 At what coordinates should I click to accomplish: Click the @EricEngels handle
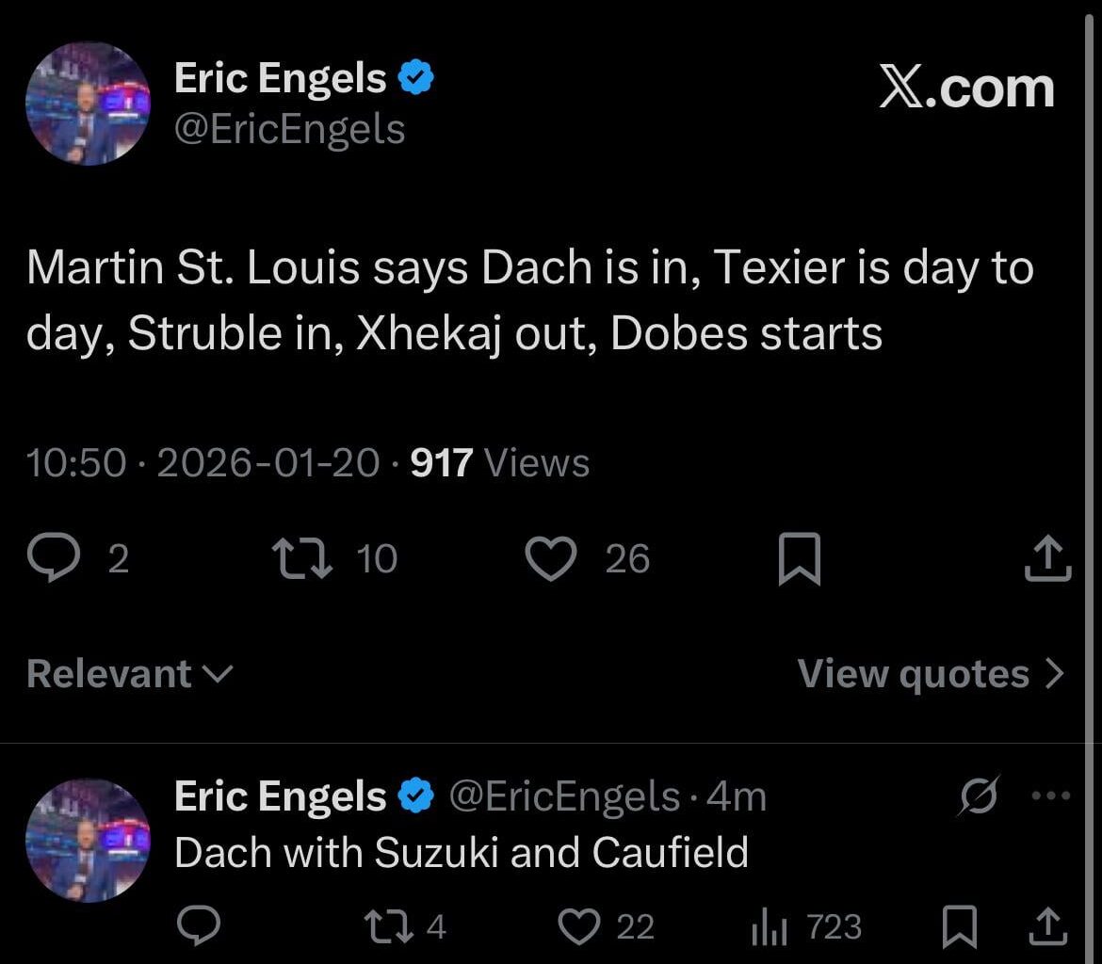(x=289, y=129)
